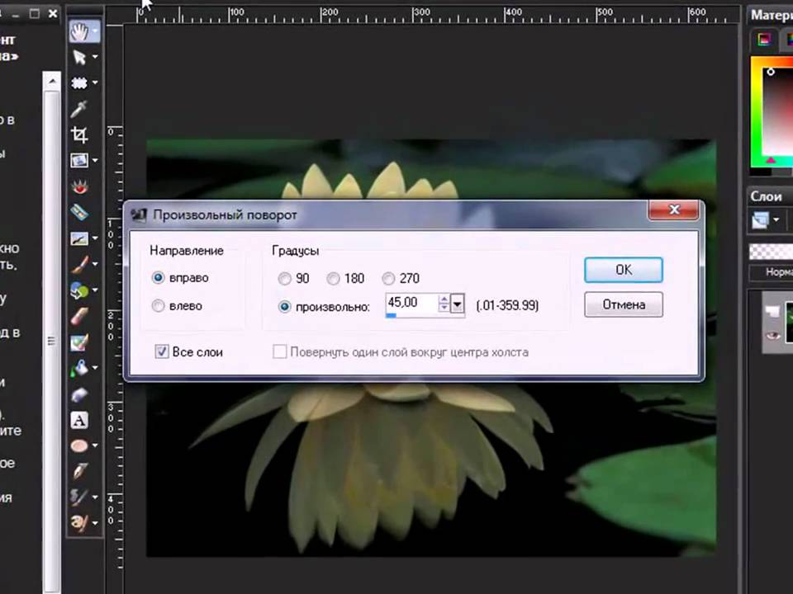Open the Flood Fill flyout arrow
The height and width of the screenshot is (594, 793).
[95, 368]
